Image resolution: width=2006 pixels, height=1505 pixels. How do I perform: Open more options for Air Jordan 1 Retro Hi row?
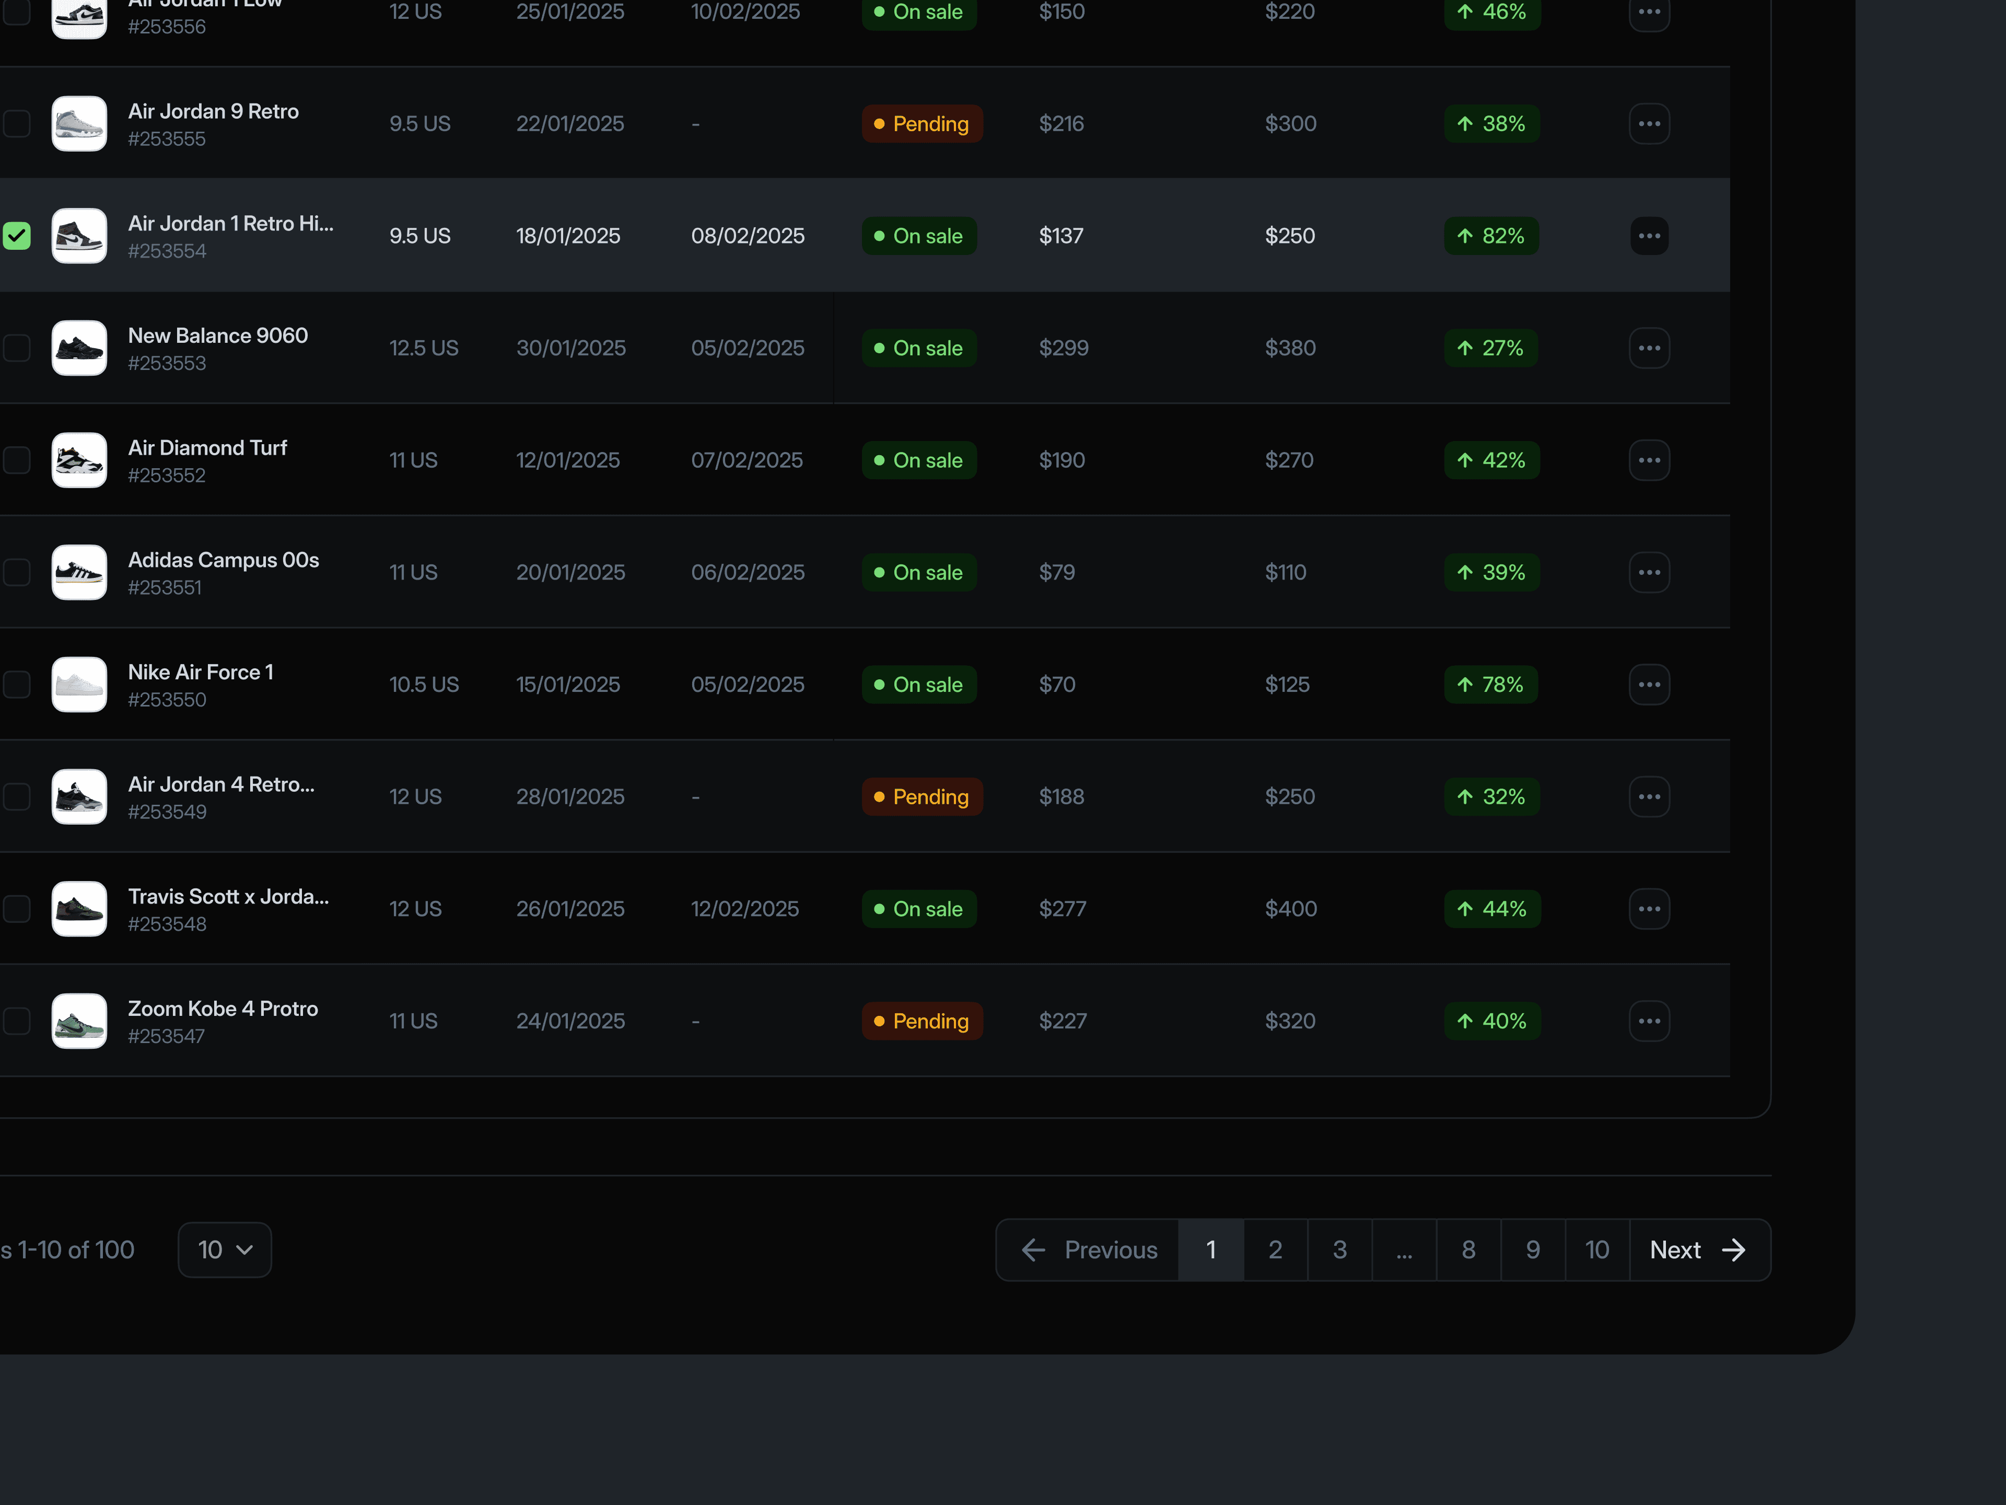1649,236
